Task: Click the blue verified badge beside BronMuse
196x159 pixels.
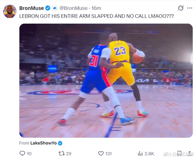Action: coord(48,8)
